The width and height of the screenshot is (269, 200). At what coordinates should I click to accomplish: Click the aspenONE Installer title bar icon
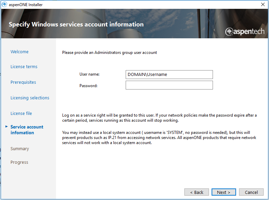point(4,4)
